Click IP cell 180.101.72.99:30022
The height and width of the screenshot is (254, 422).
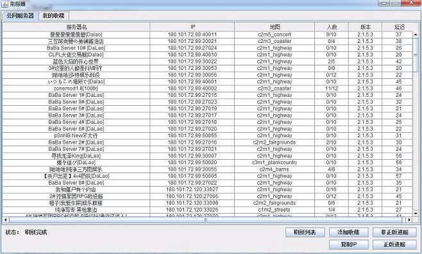(x=192, y=62)
